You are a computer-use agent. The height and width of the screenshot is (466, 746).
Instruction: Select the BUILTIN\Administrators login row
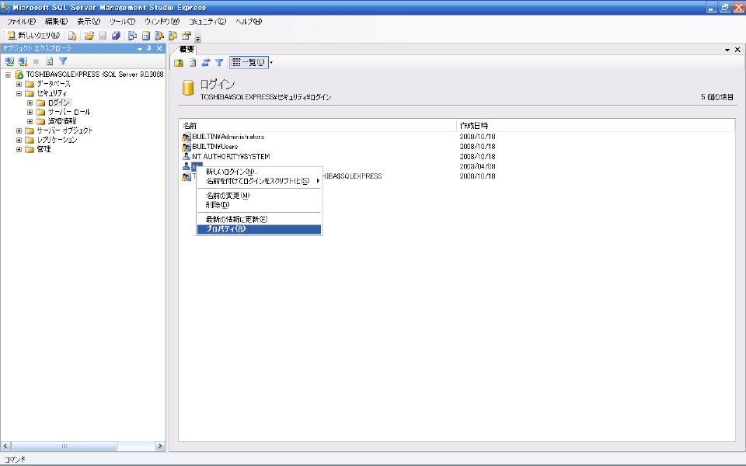coord(228,137)
